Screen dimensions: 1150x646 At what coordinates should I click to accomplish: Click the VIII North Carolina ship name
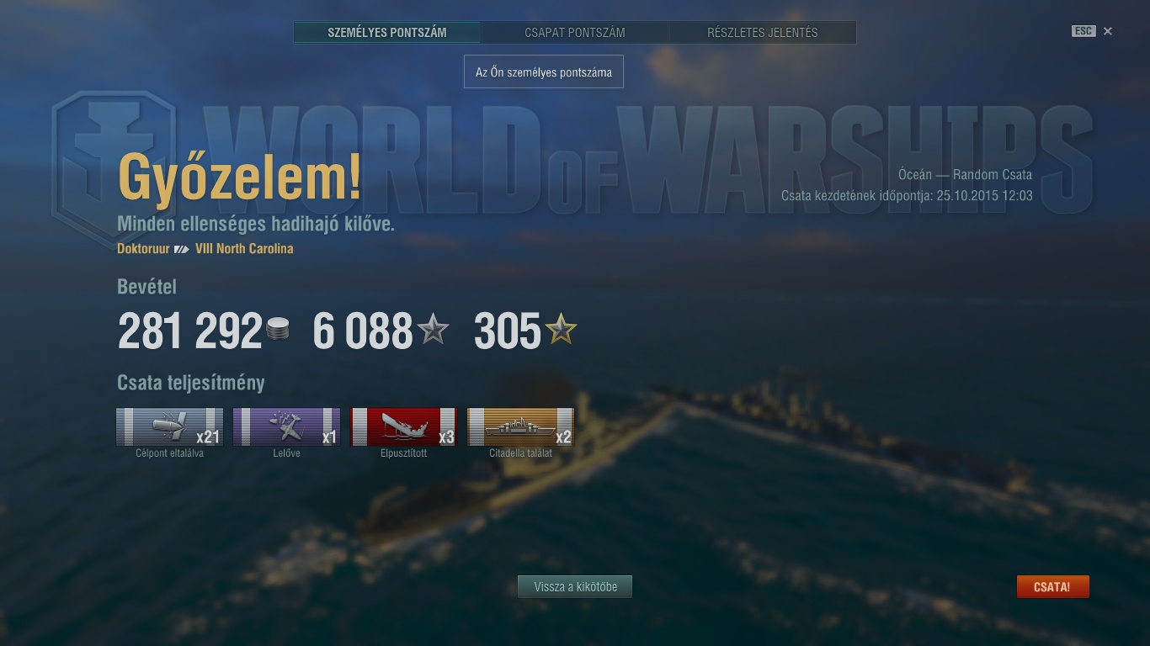[x=244, y=249]
